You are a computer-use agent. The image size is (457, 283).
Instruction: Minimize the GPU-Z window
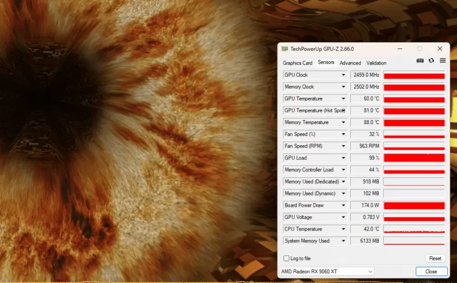pyautogui.click(x=399, y=49)
